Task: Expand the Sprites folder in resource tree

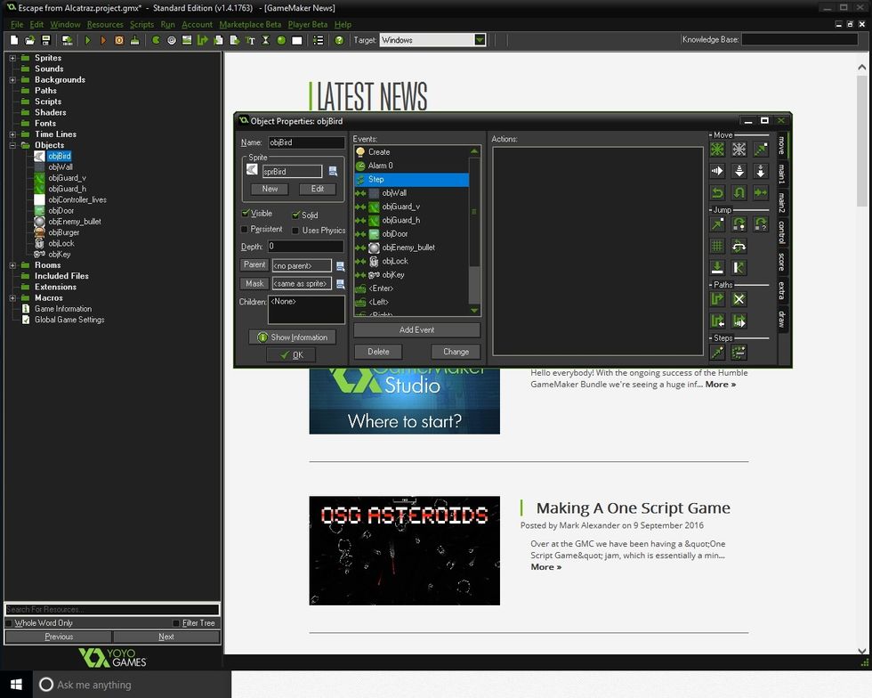Action: pos(12,58)
